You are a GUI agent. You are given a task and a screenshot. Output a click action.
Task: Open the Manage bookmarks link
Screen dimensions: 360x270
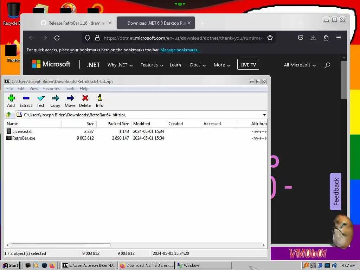click(180, 50)
